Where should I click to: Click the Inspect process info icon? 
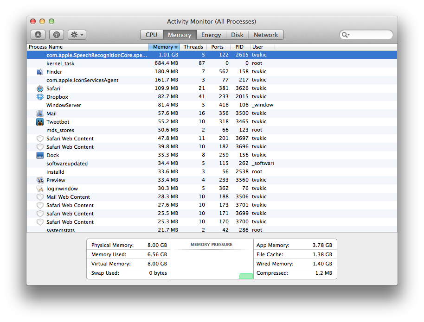57,35
